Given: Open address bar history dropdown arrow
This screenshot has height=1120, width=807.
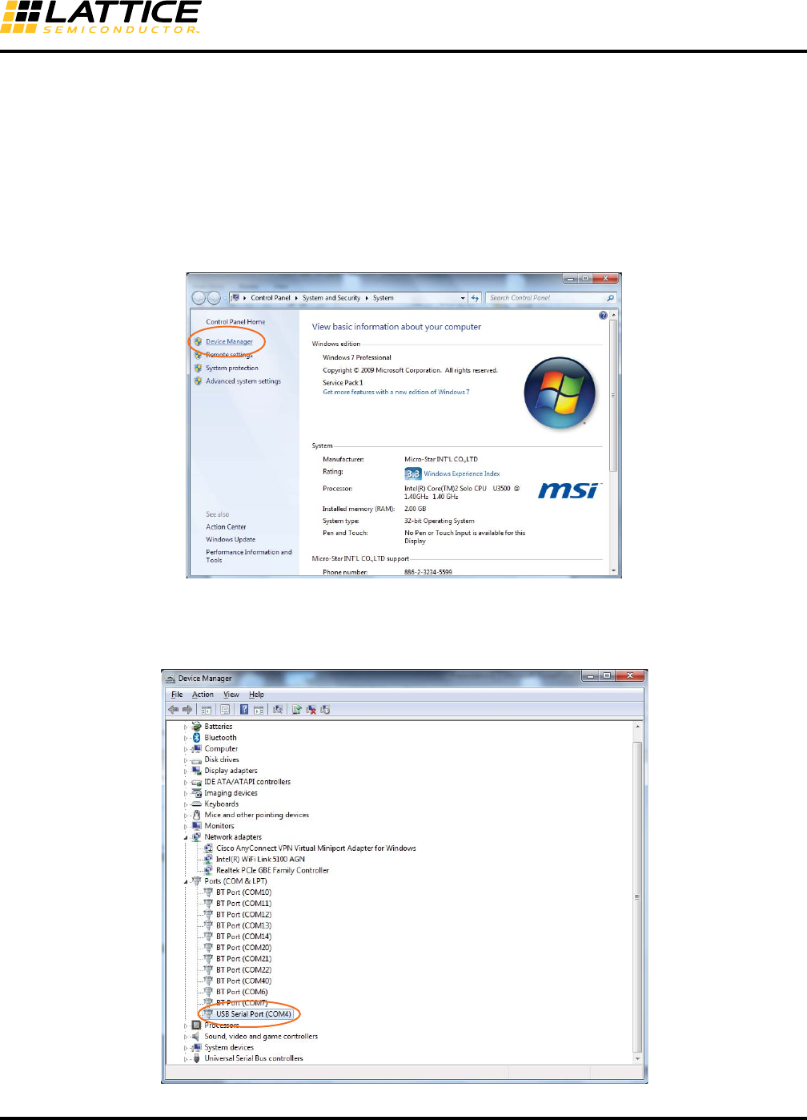Looking at the screenshot, I should click(x=463, y=298).
